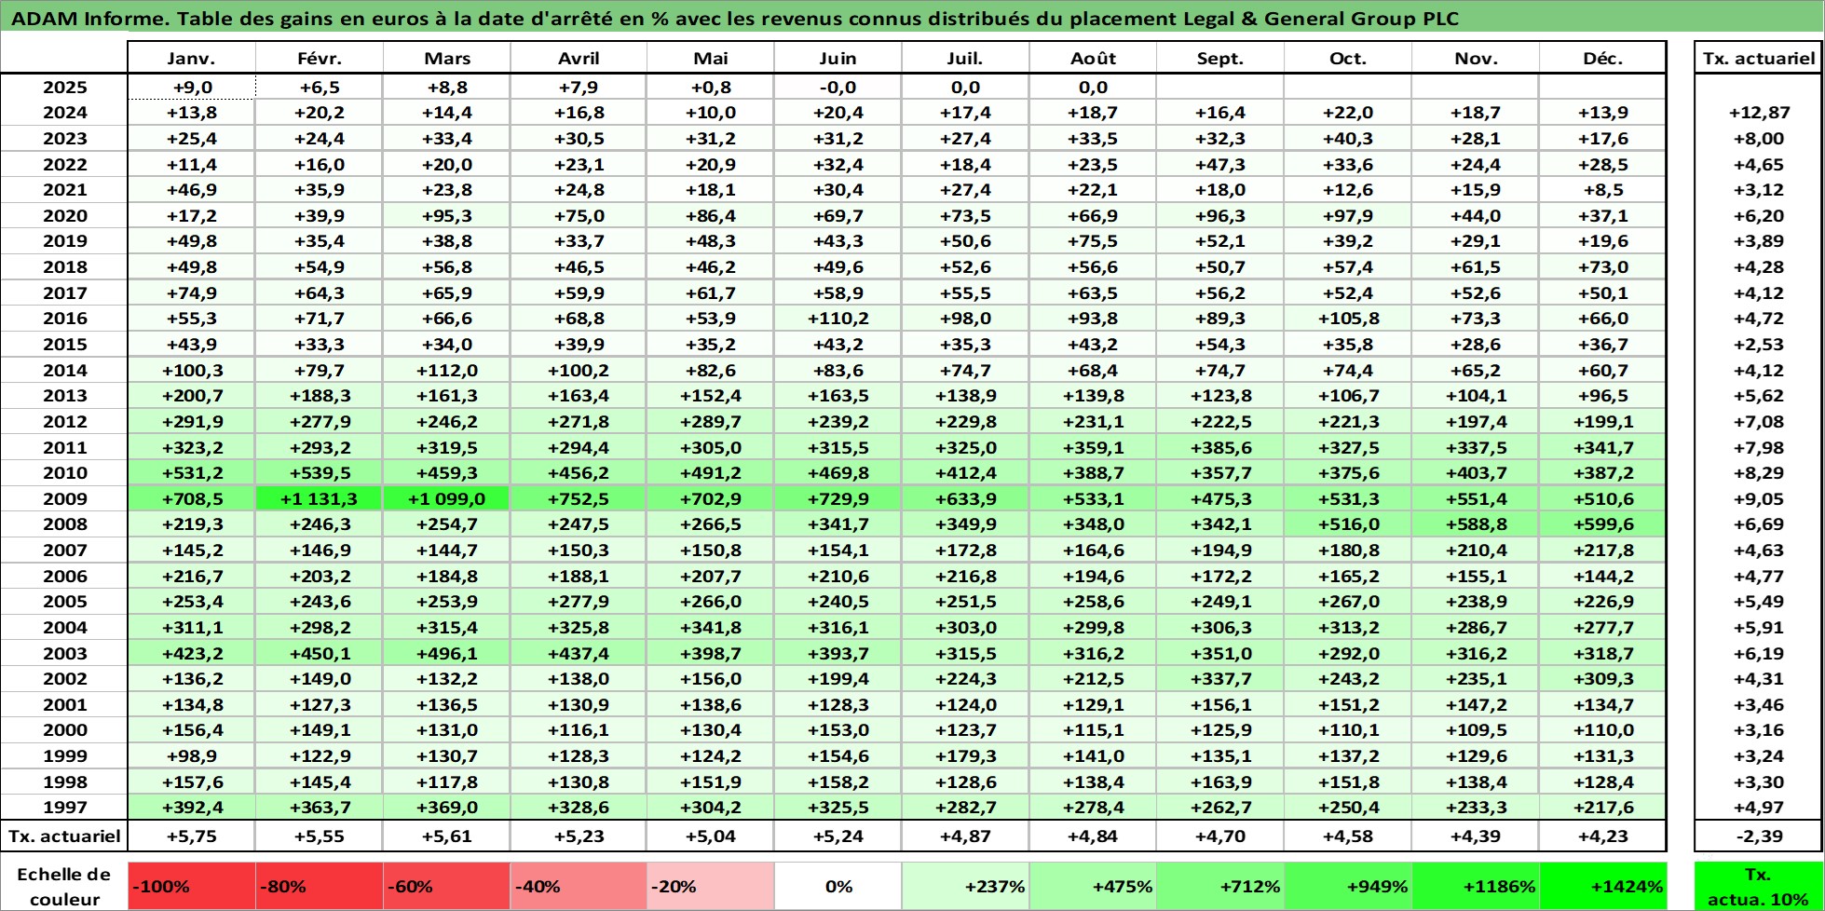Click the +712% green color swatch
The width and height of the screenshot is (1825, 911).
click(x=1220, y=886)
